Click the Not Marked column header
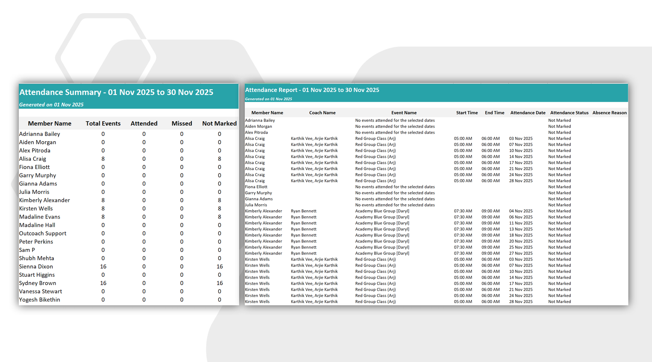 (x=219, y=124)
